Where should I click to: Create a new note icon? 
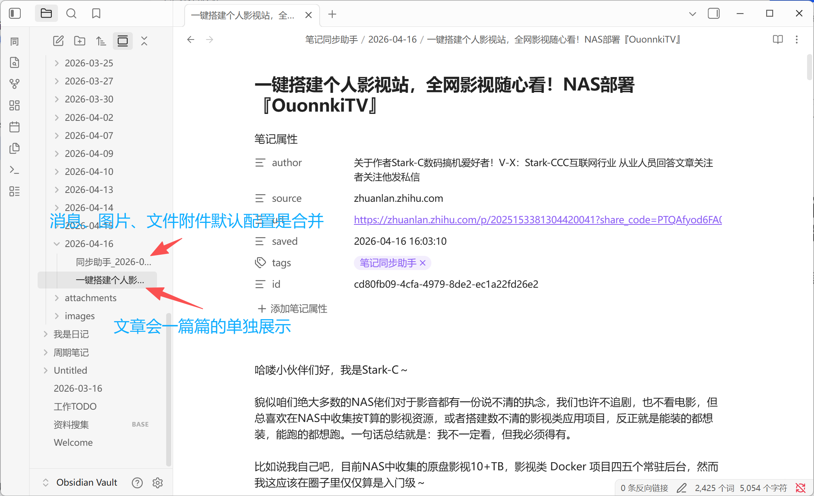click(x=58, y=41)
